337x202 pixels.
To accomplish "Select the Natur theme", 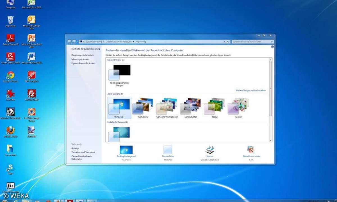I will coord(215,108).
